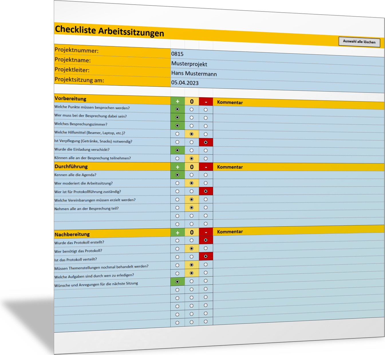Click the green plus header in Vorbereitung
The height and width of the screenshot is (355, 385).
coord(177,101)
